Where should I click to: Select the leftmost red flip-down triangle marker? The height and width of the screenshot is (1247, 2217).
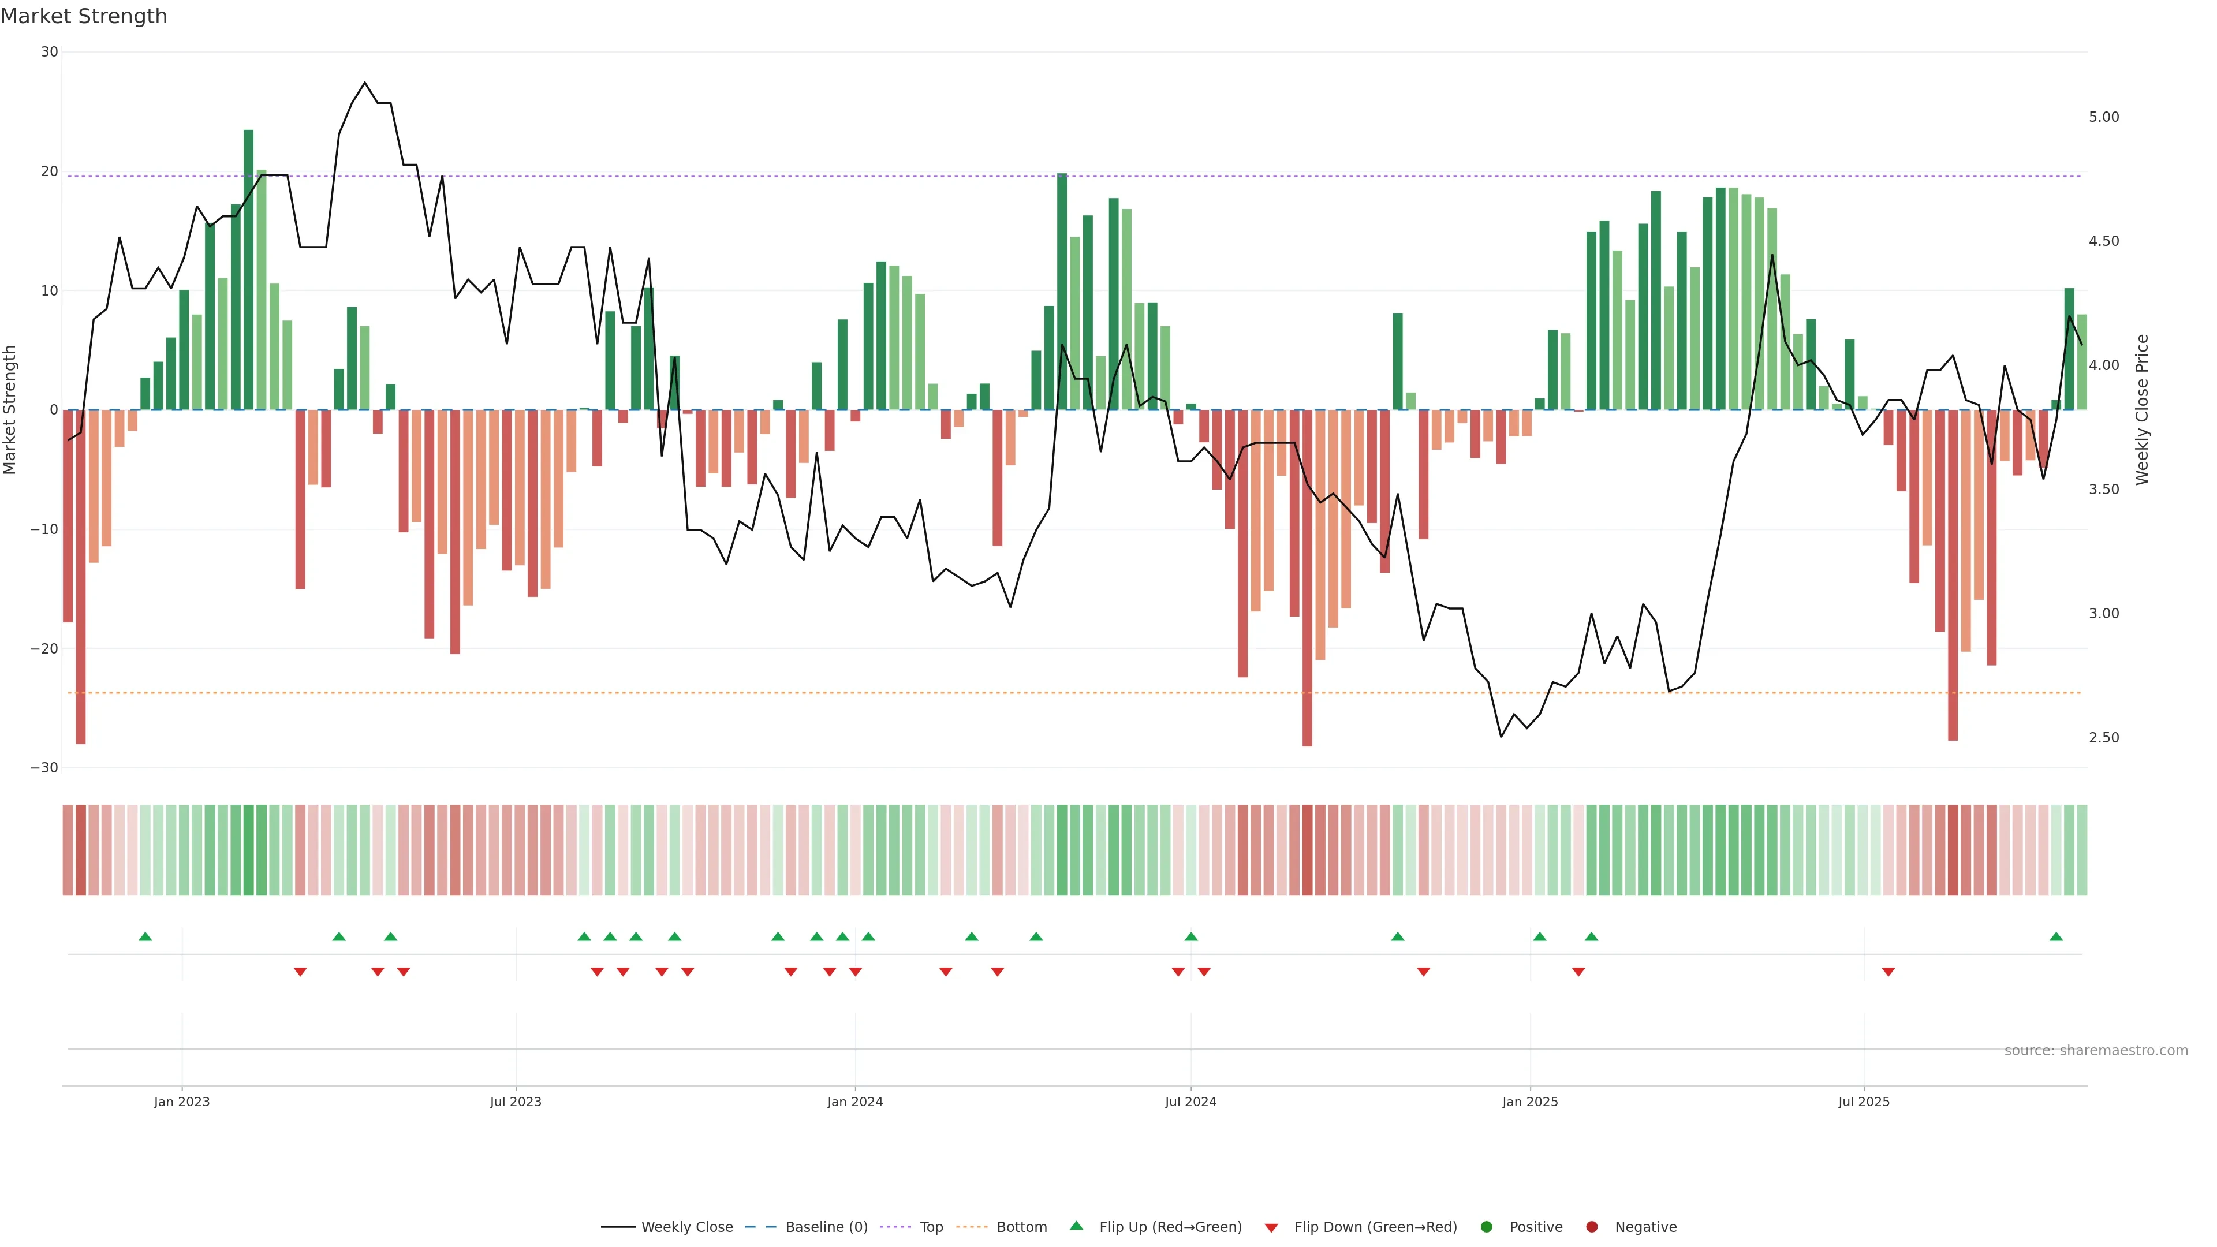pyautogui.click(x=300, y=972)
